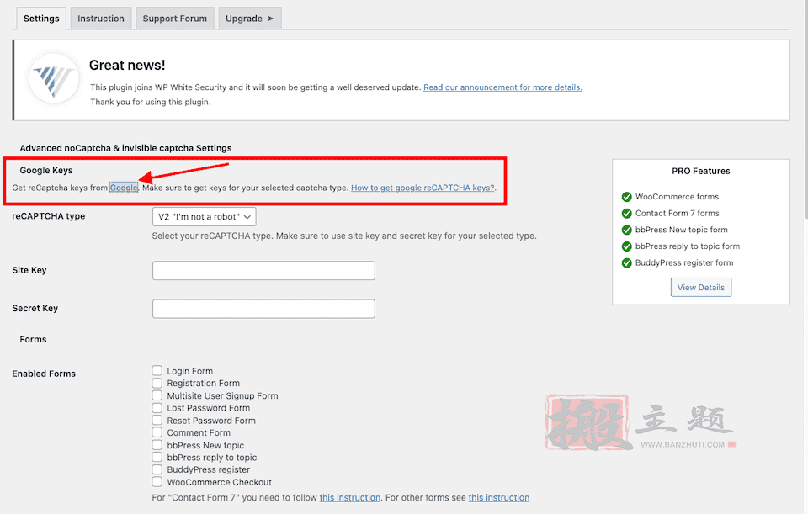This screenshot has height=514, width=808.
Task: Click the PRO Features heading
Action: (x=701, y=171)
